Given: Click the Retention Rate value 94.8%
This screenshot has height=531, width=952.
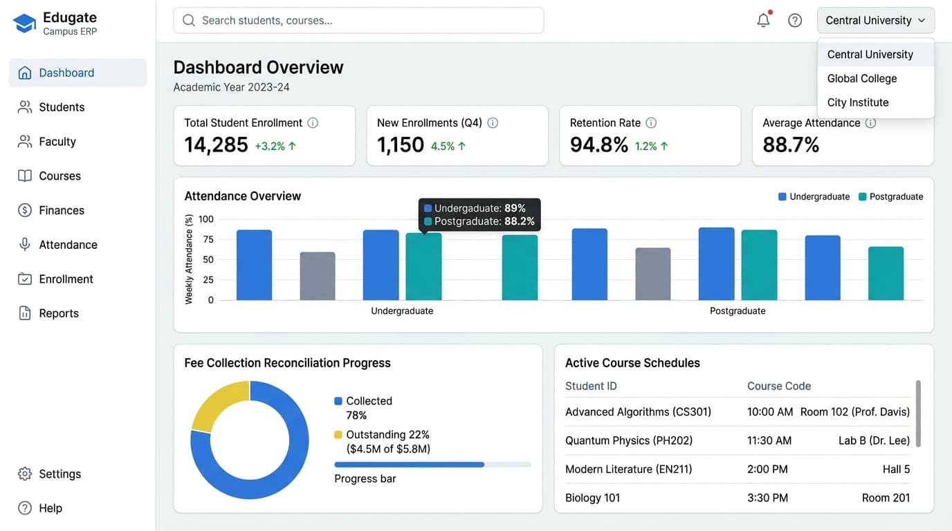Looking at the screenshot, I should [599, 145].
